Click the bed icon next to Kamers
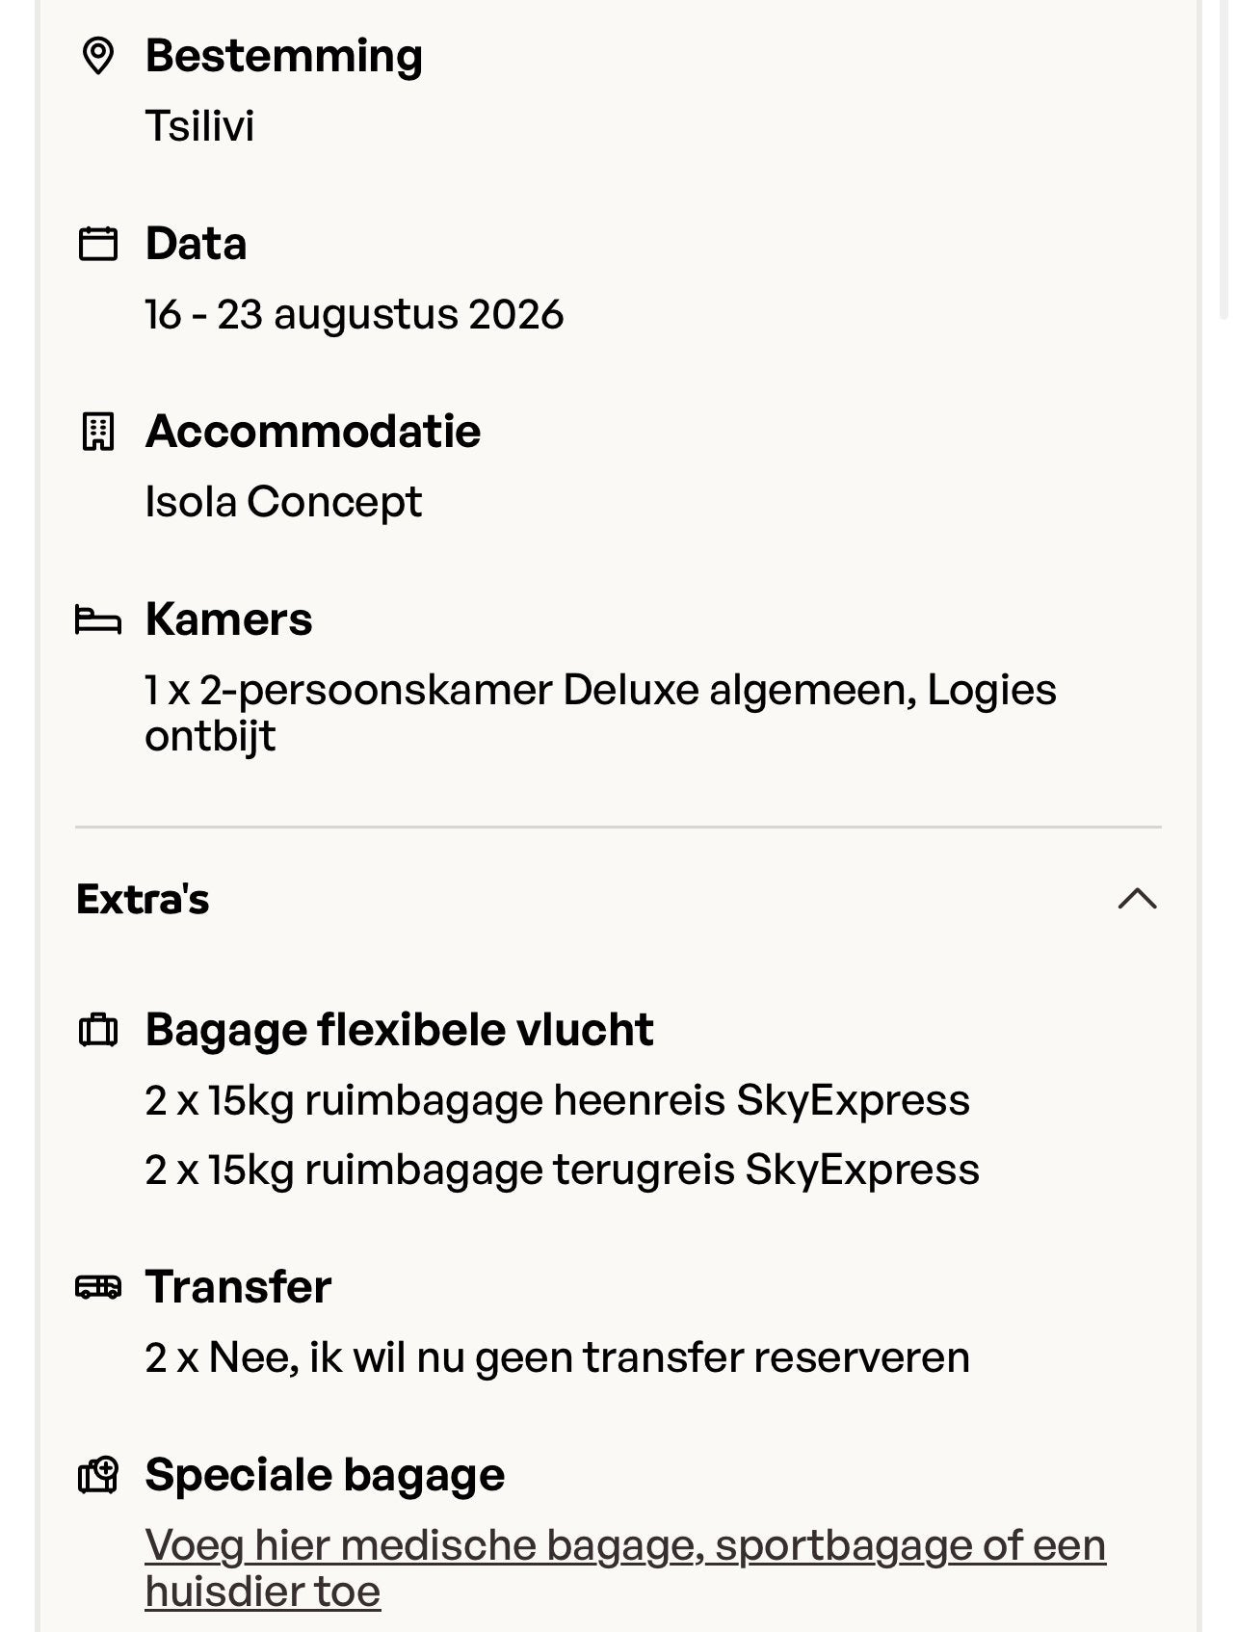This screenshot has height=1632, width=1237. pos(97,620)
